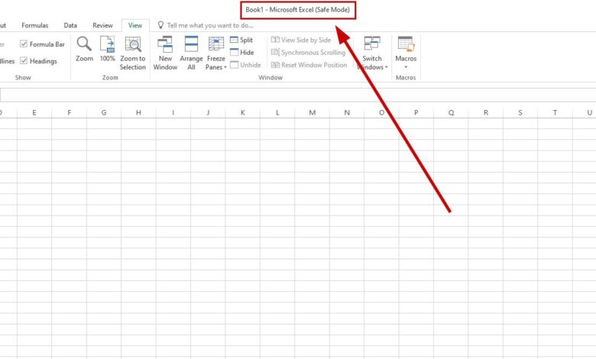Open a New Window
Image resolution: width=596 pixels, height=359 pixels.
click(x=165, y=53)
